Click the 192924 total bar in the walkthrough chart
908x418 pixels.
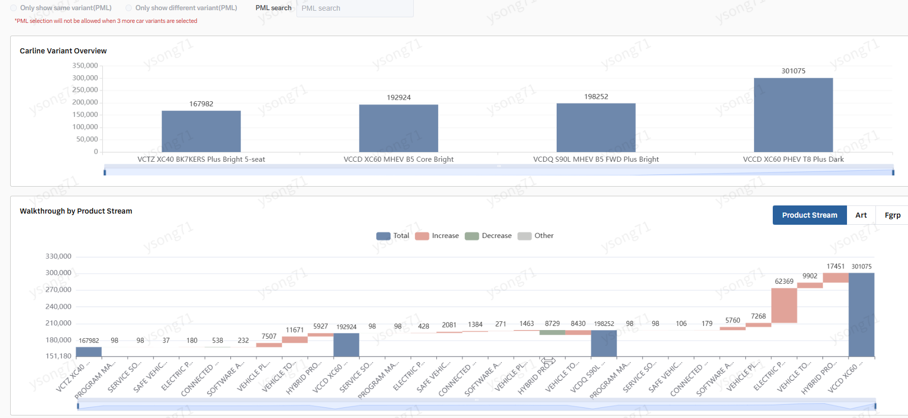click(x=346, y=345)
